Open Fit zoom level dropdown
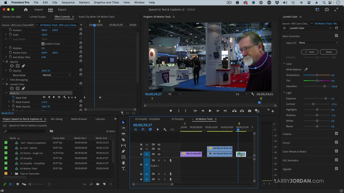This screenshot has width=344, height=193. pyautogui.click(x=174, y=94)
